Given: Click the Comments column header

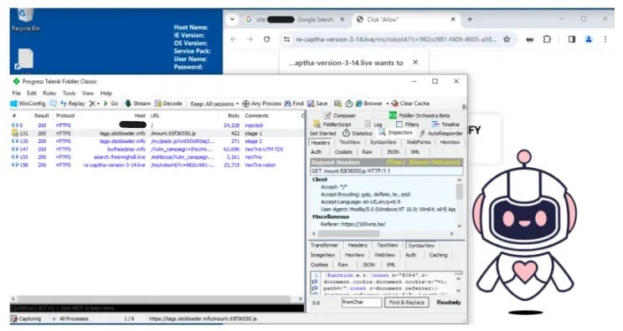Looking at the screenshot, I should [x=256, y=115].
